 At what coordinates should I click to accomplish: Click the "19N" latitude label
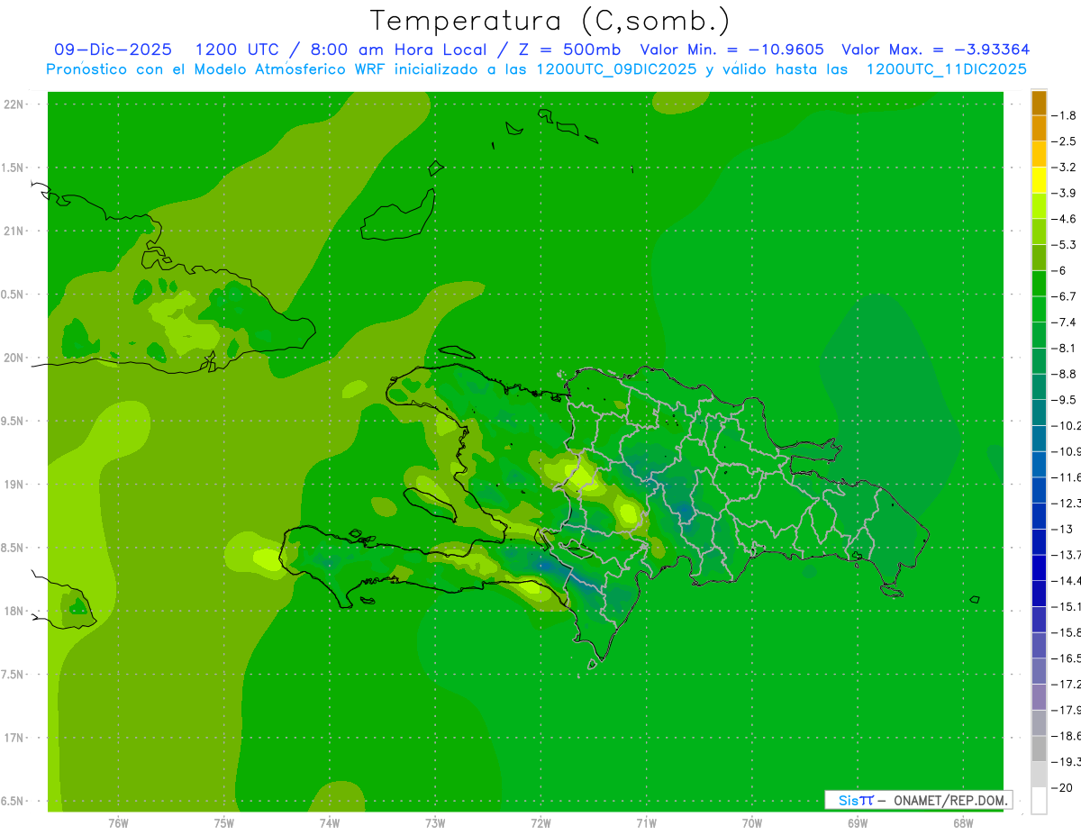tap(14, 484)
